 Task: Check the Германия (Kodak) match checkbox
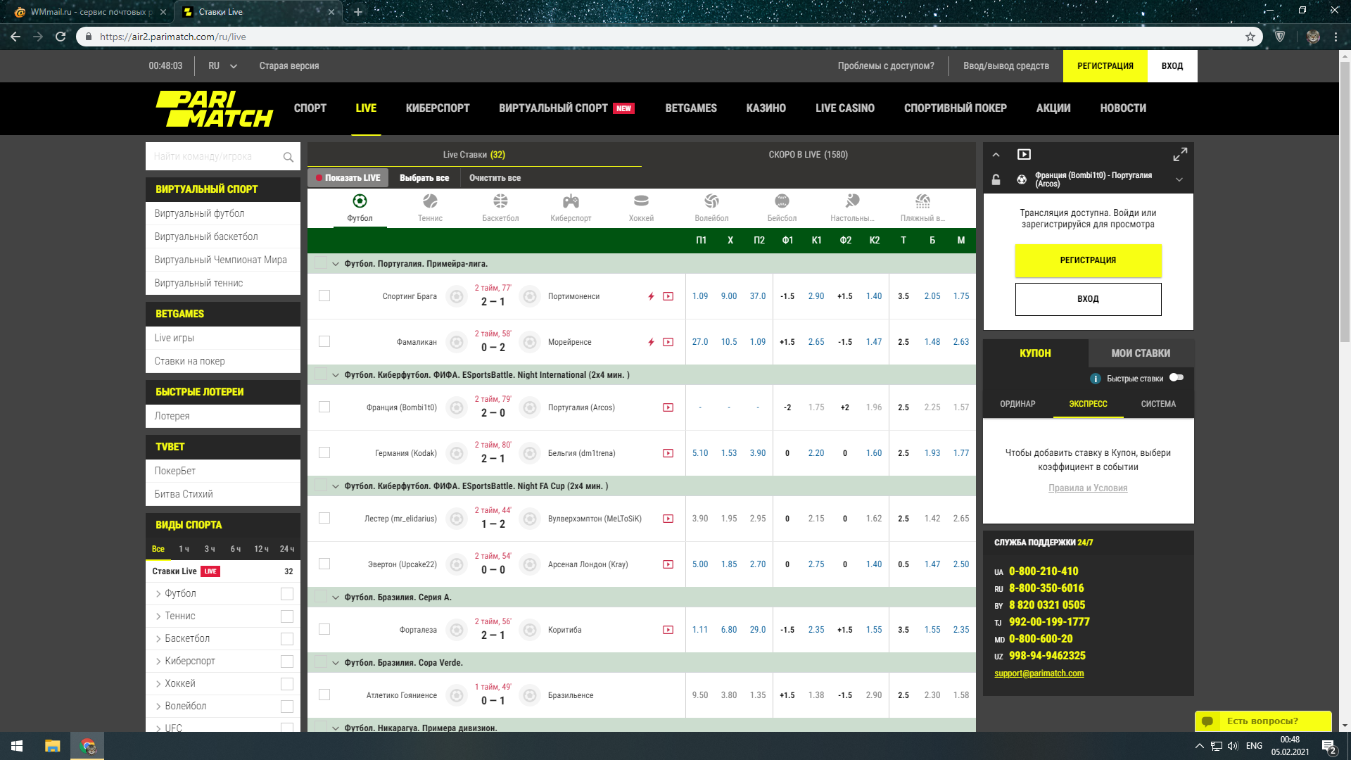click(324, 452)
